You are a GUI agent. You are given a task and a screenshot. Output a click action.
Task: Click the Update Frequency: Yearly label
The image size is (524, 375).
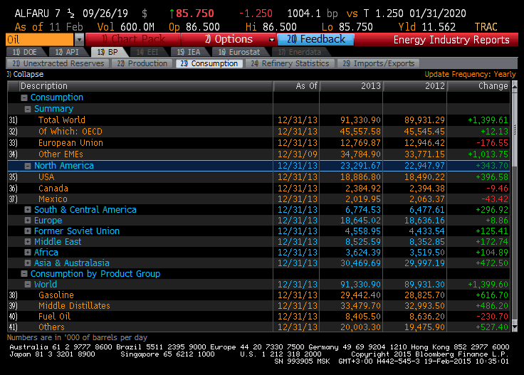[470, 74]
